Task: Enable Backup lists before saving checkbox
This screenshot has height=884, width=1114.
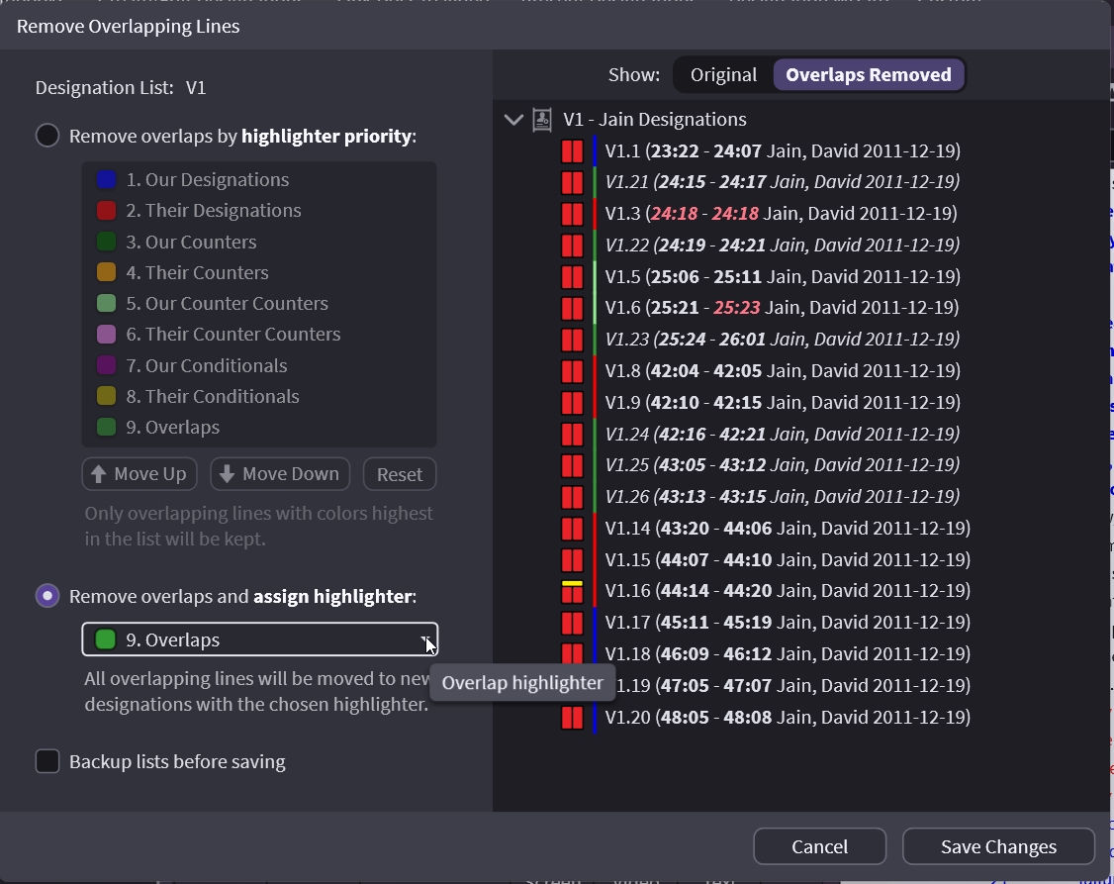Action: pyautogui.click(x=47, y=761)
